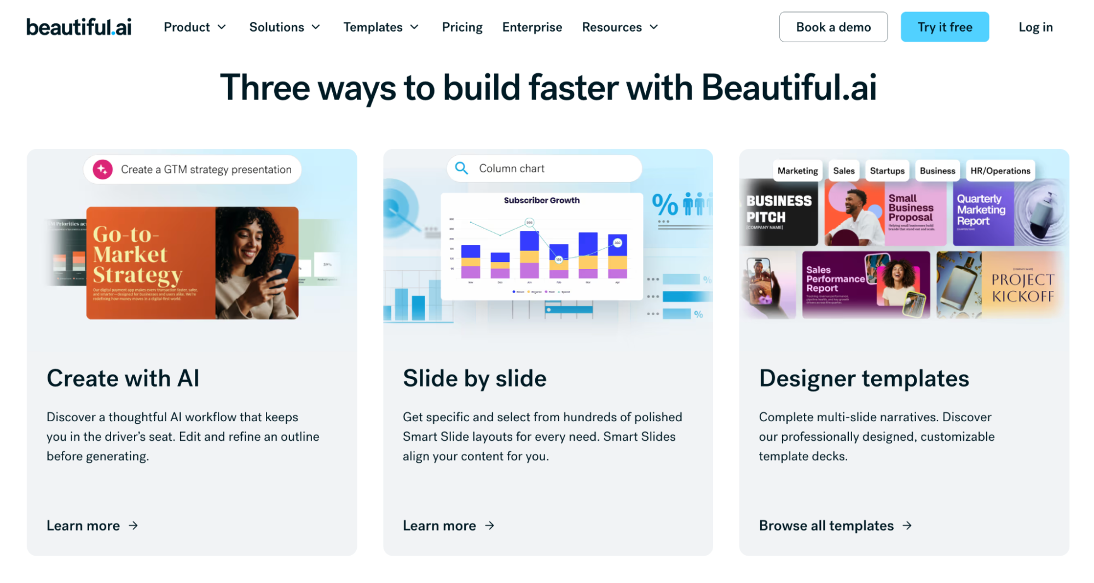Image resolution: width=1094 pixels, height=583 pixels.
Task: Select the Business category tag
Action: [937, 171]
